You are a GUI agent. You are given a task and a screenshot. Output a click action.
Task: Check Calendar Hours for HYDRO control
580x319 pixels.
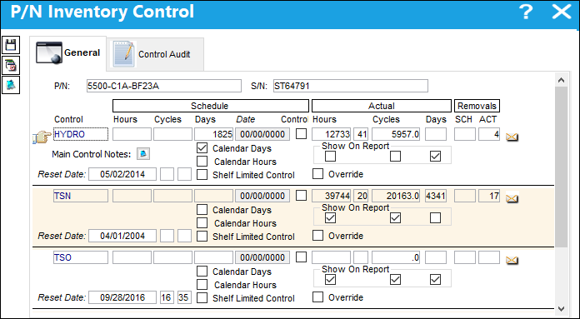tap(202, 162)
